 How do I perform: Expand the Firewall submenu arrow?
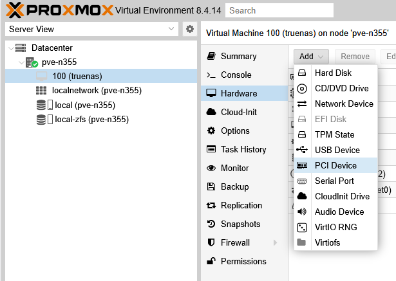pyautogui.click(x=275, y=242)
